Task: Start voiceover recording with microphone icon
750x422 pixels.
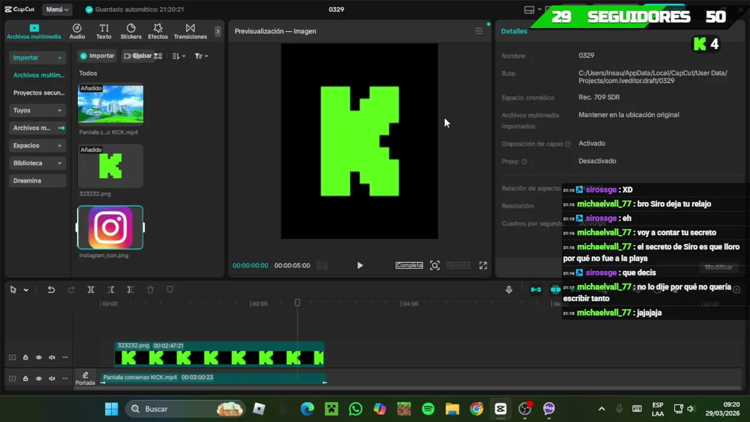Action: coord(509,290)
